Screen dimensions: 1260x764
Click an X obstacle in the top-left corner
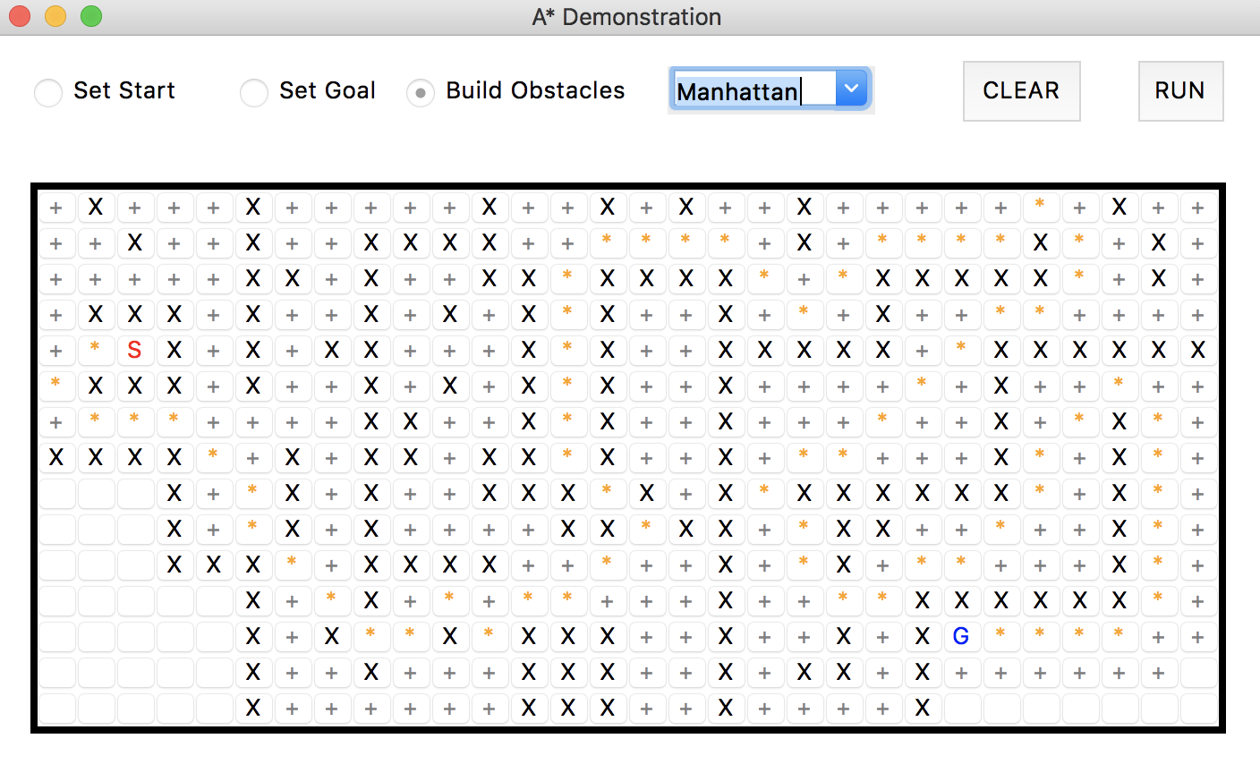[96, 207]
